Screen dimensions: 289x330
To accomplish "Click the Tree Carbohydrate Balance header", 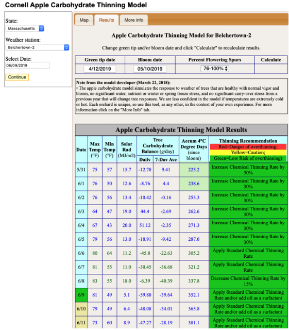I will click(158, 145).
